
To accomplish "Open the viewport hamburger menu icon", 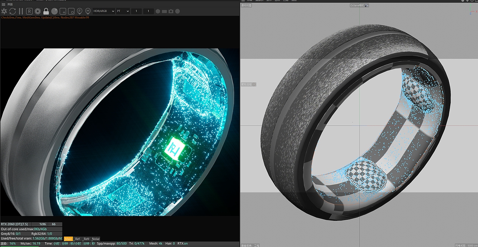I will click(243, 1).
